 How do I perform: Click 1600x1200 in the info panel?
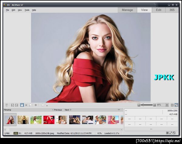click(172, 111)
